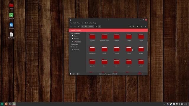This screenshot has height=106, width=189.
Task: Click the taskbar clock
Action: click(x=185, y=104)
